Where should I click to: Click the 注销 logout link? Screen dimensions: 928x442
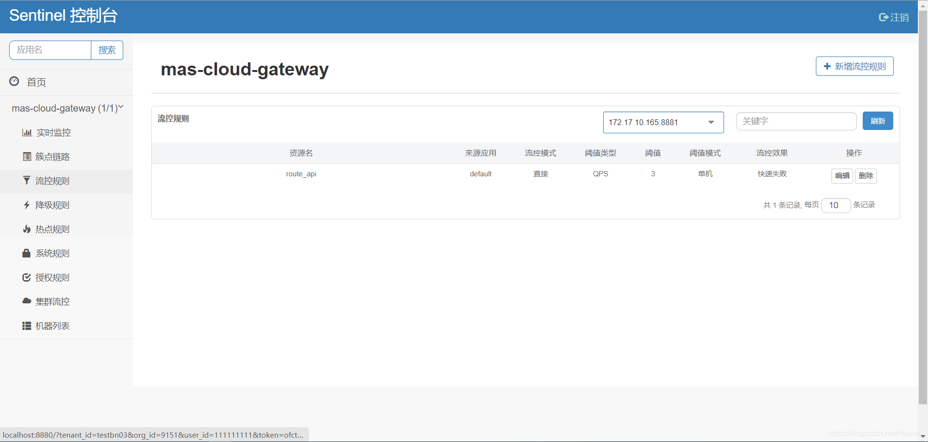tap(894, 17)
